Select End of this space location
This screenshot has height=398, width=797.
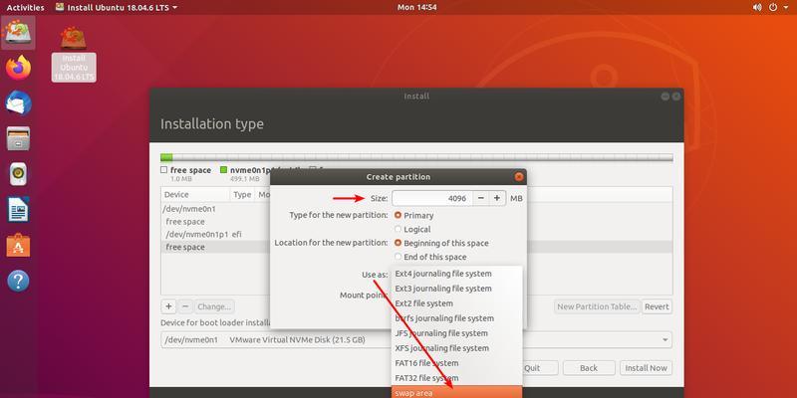430,257
